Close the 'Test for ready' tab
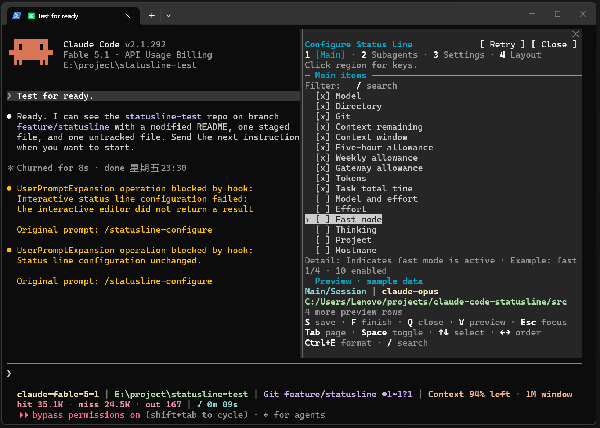Image resolution: width=600 pixels, height=428 pixels. tap(127, 15)
